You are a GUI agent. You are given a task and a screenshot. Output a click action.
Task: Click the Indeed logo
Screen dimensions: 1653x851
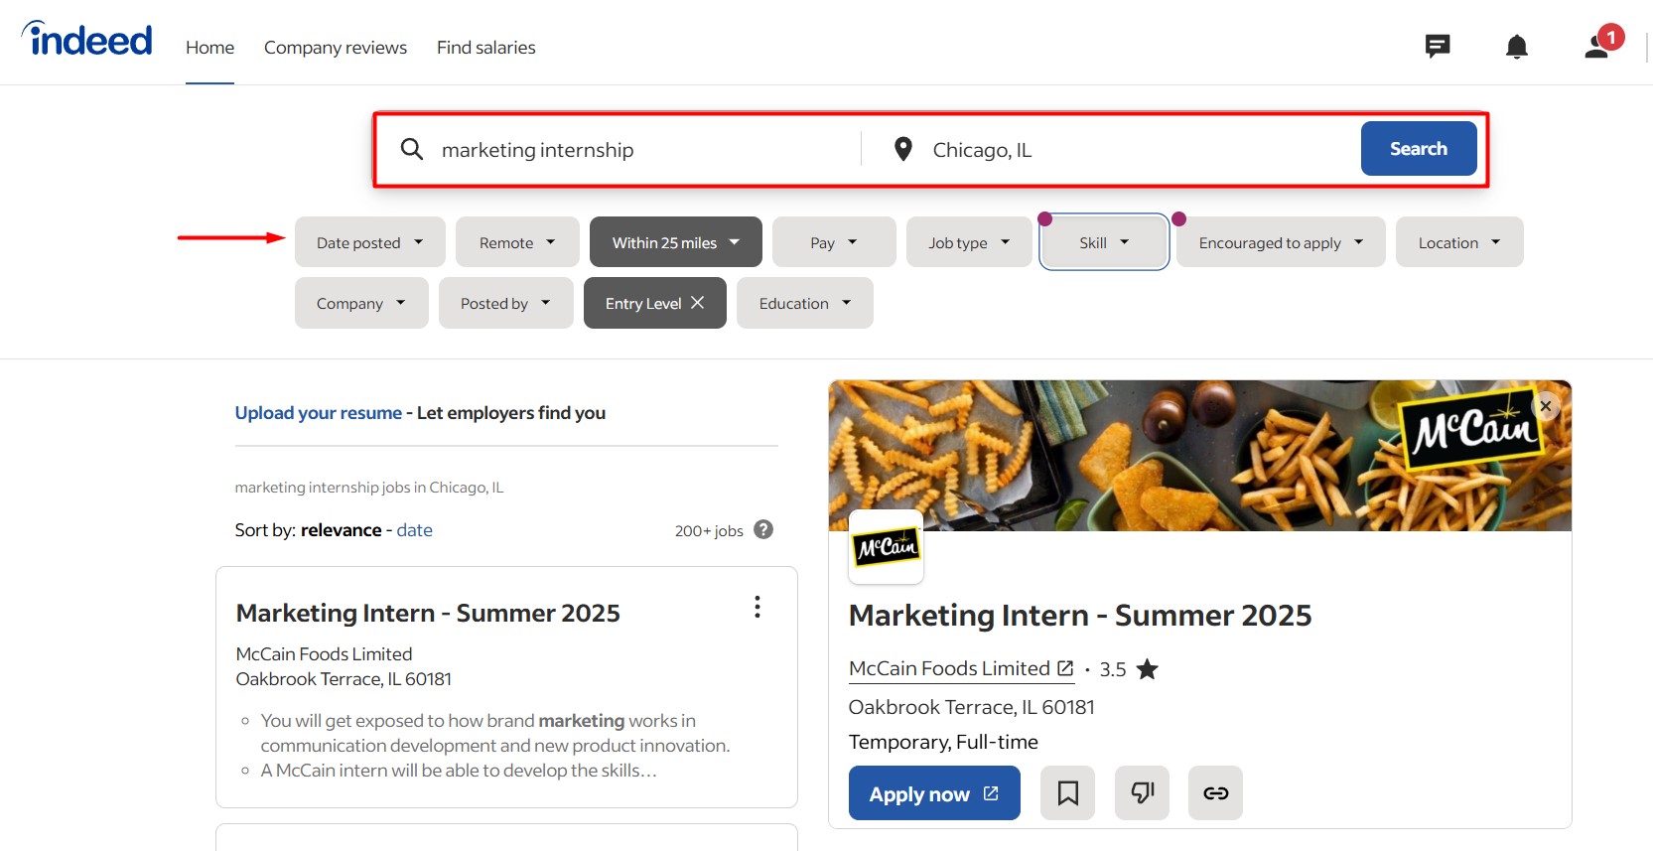coord(87,39)
